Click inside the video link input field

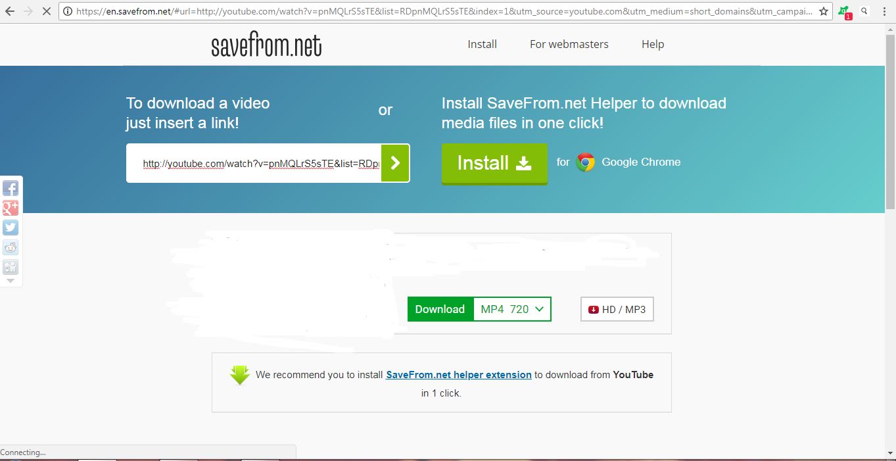(254, 163)
